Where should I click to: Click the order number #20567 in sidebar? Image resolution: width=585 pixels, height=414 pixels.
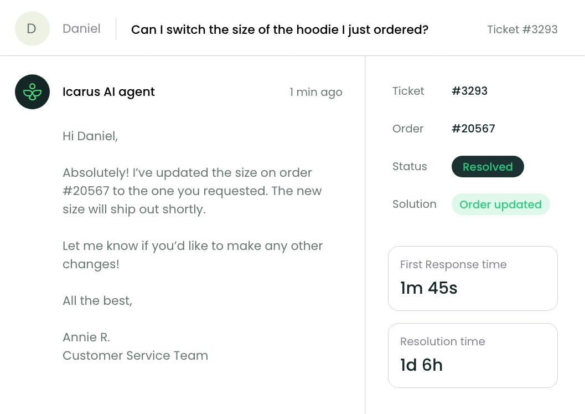pos(473,129)
